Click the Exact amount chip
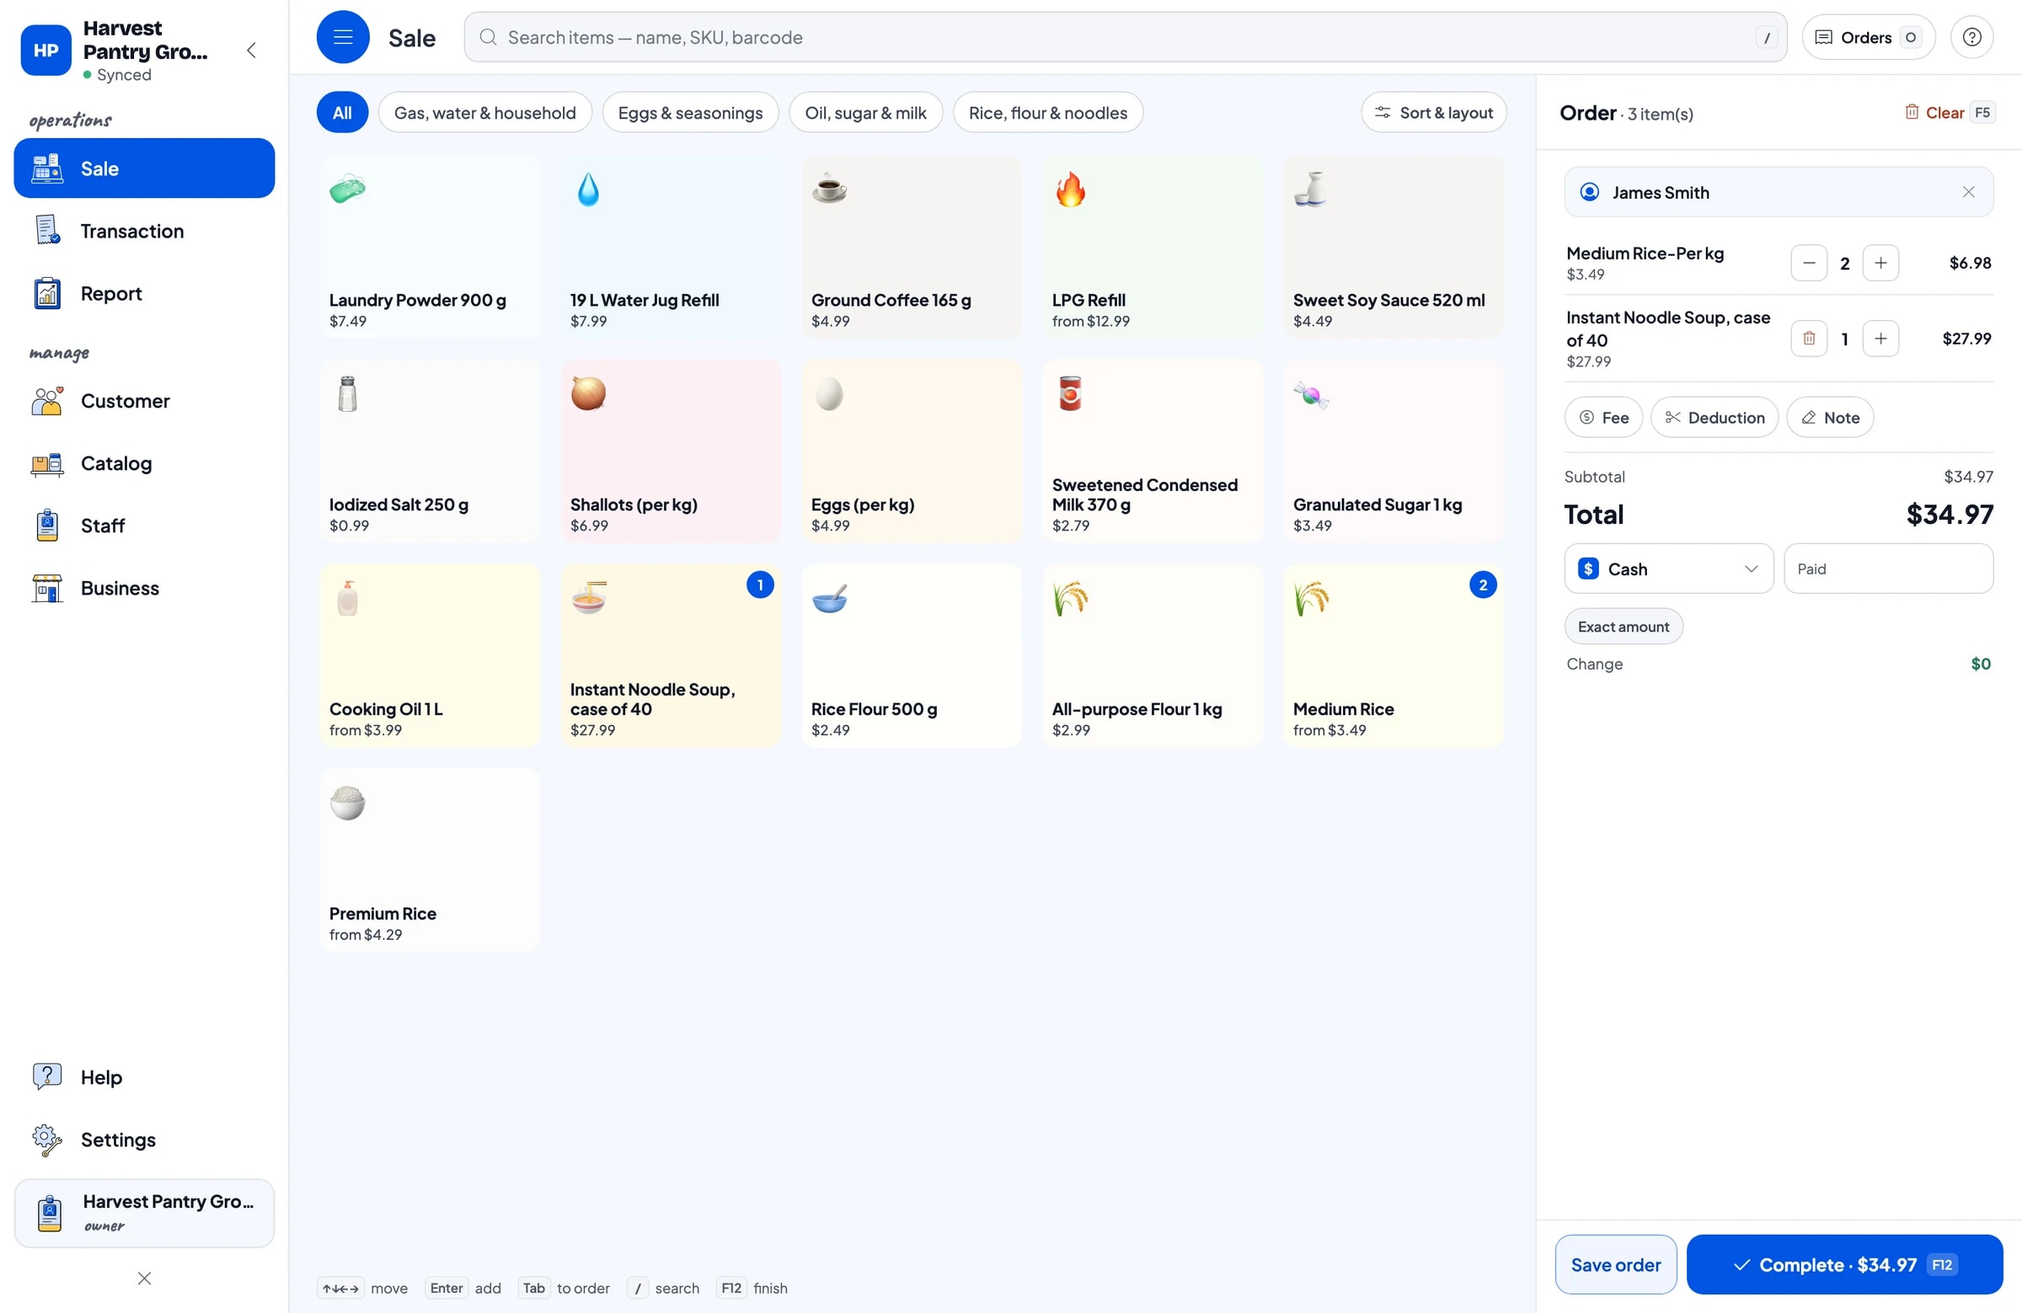The height and width of the screenshot is (1313, 2022). click(1623, 627)
